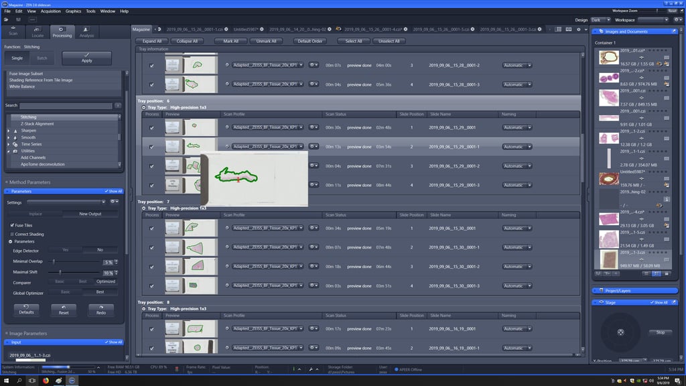This screenshot has width=686, height=386.
Task: Open the File menu
Action: pos(7,11)
